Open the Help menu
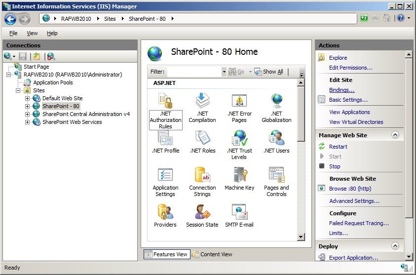The height and width of the screenshot is (275, 416). [52, 33]
